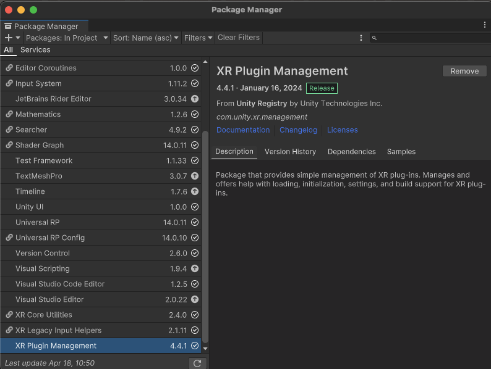Image resolution: width=491 pixels, height=369 pixels.
Task: Click XR Plugin Management installed checkmark icon
Action: (195, 346)
